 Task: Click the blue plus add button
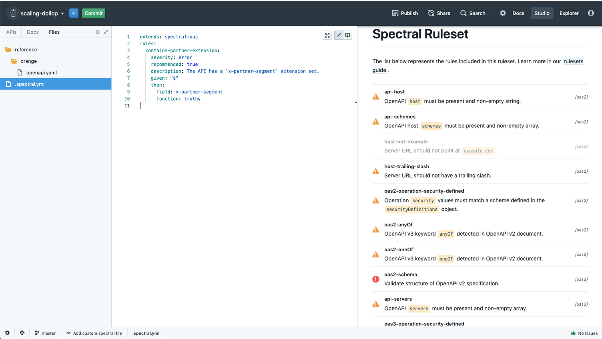[74, 13]
